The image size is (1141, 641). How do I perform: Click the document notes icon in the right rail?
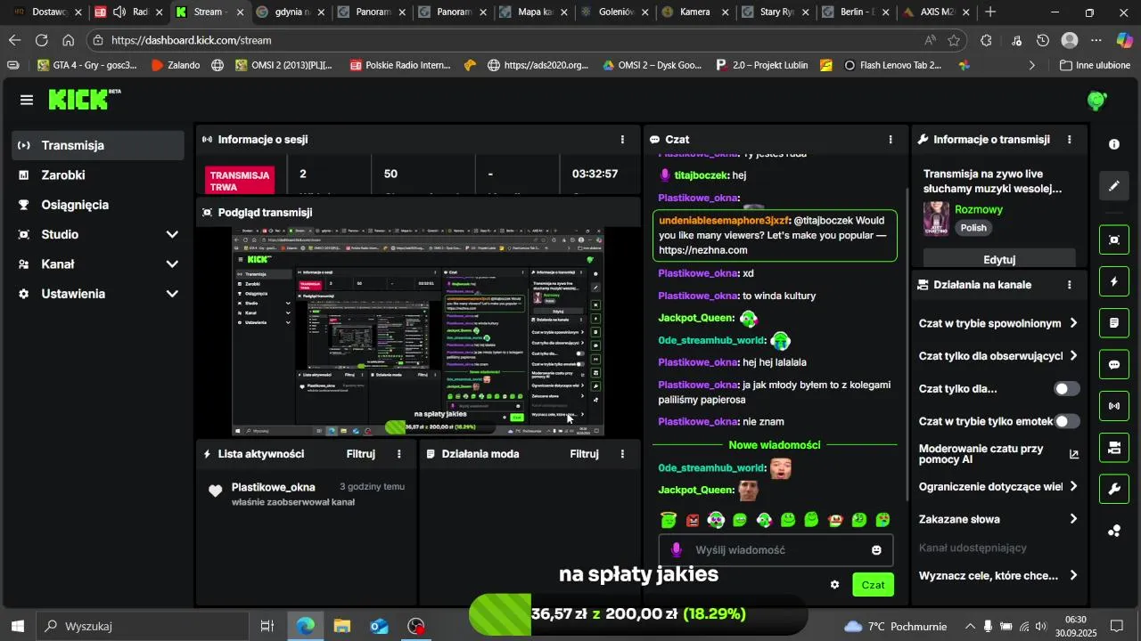(1114, 322)
